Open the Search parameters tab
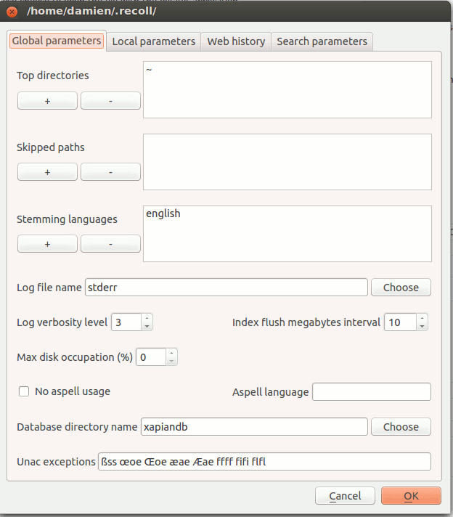Screen dimensions: 453x517 322,41
